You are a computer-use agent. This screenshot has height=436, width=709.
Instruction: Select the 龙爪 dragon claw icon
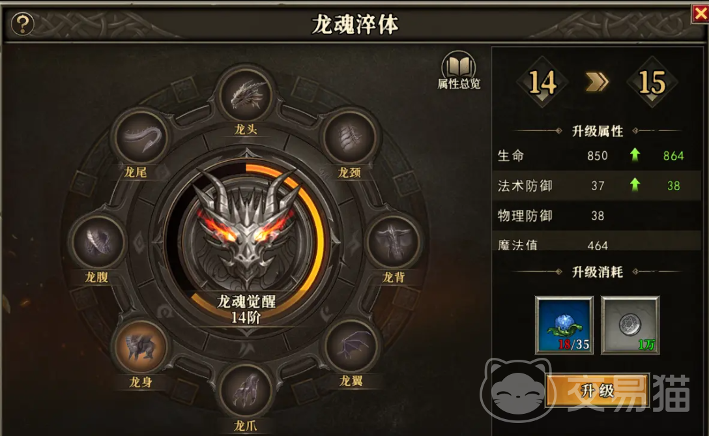[246, 390]
